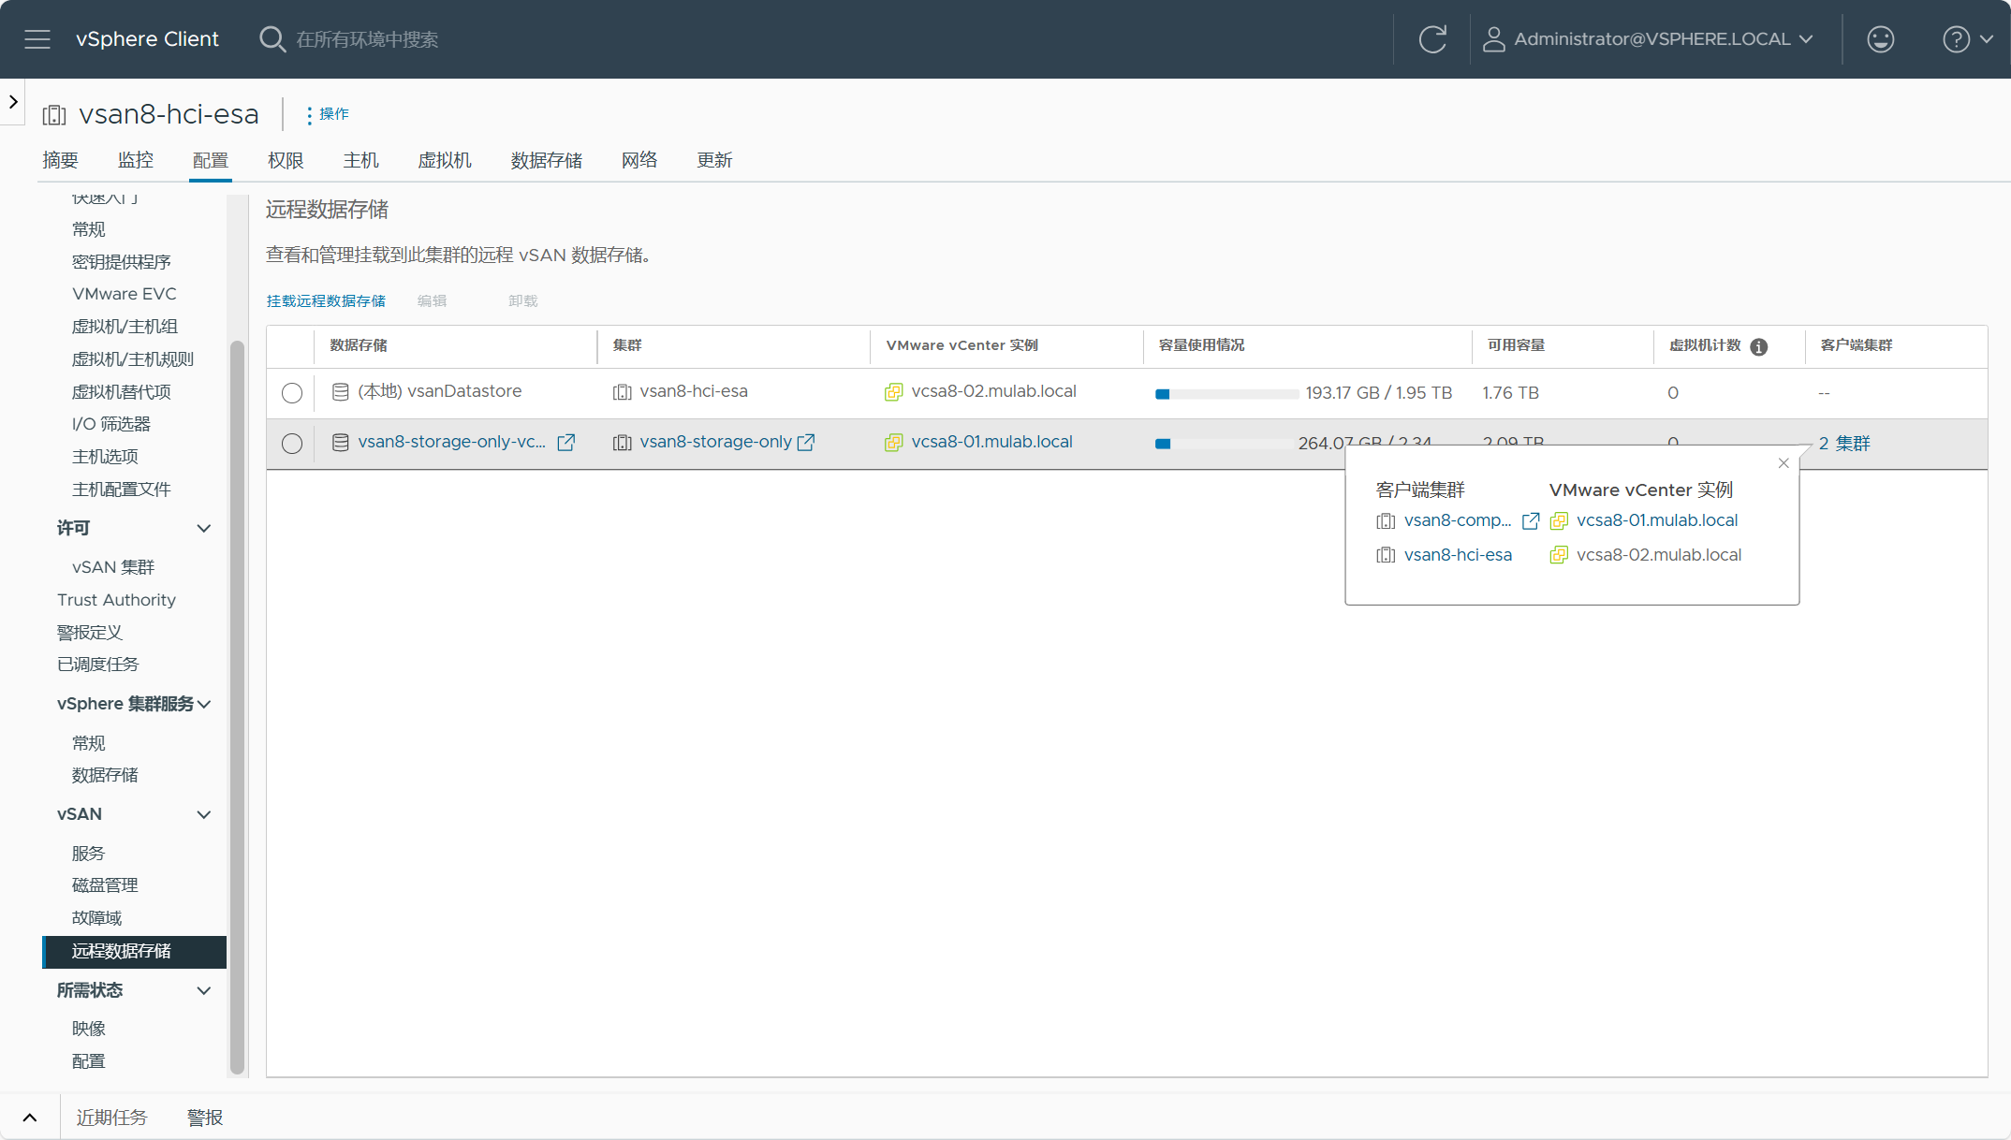Click vCenter icon for vcsa8-02.mulab.local row
Image resolution: width=2011 pixels, height=1140 pixels.
[894, 392]
